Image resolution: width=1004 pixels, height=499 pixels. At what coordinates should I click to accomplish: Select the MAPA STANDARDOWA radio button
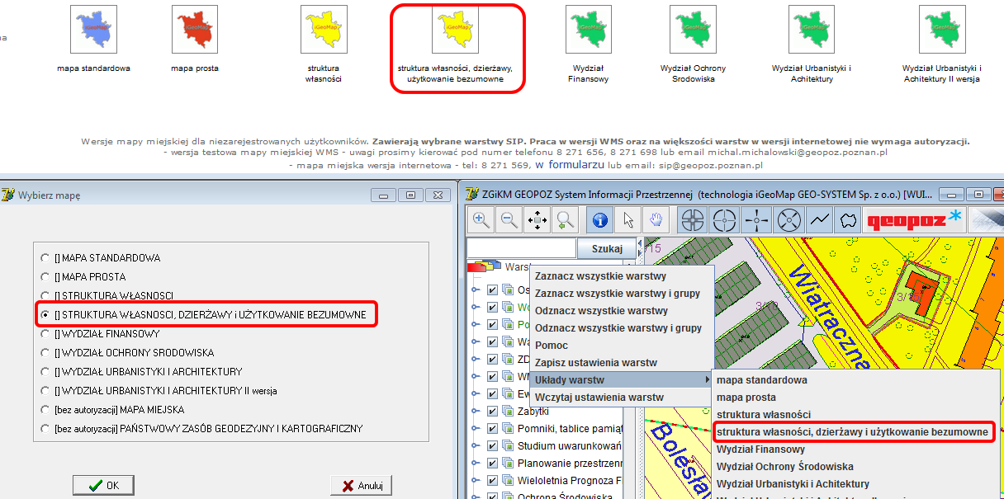point(45,258)
